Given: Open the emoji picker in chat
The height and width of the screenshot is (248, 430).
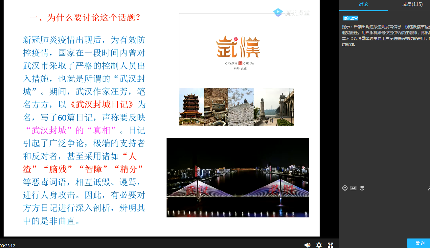Looking at the screenshot, I should pos(345,188).
